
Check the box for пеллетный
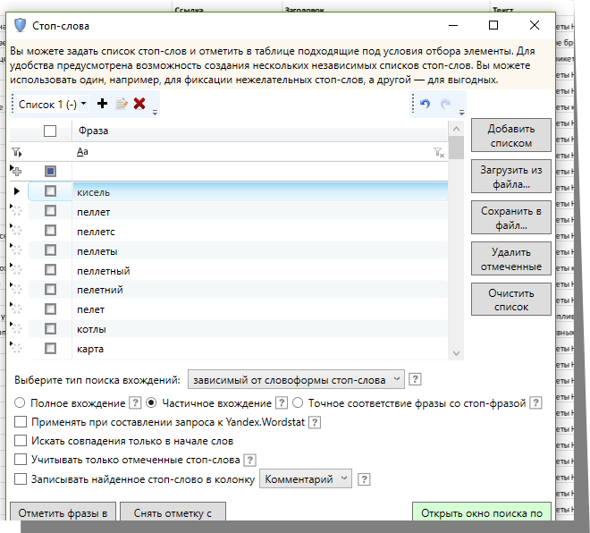(50, 270)
